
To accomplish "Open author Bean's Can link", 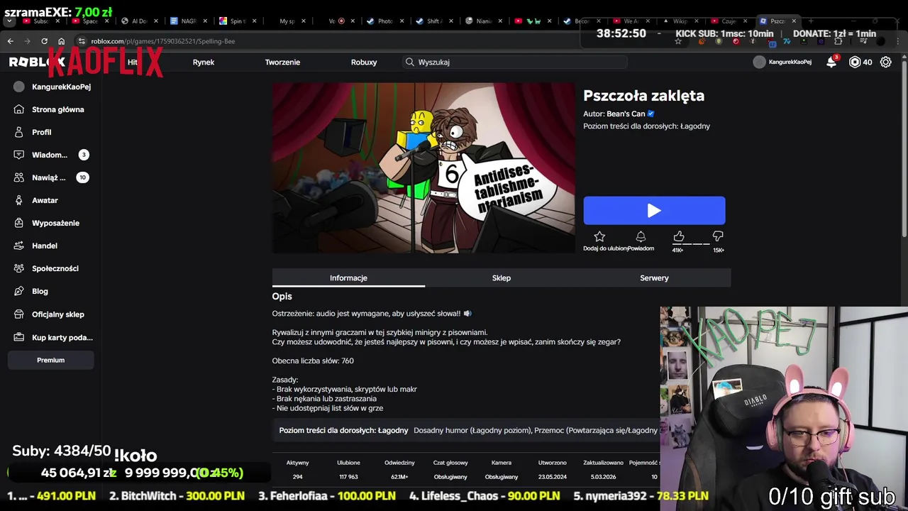I will tap(626, 114).
